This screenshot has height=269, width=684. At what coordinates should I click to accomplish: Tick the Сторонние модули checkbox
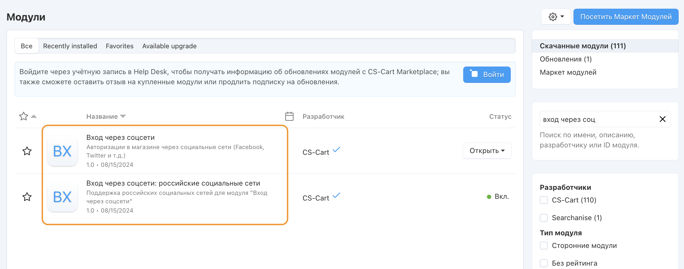544,246
